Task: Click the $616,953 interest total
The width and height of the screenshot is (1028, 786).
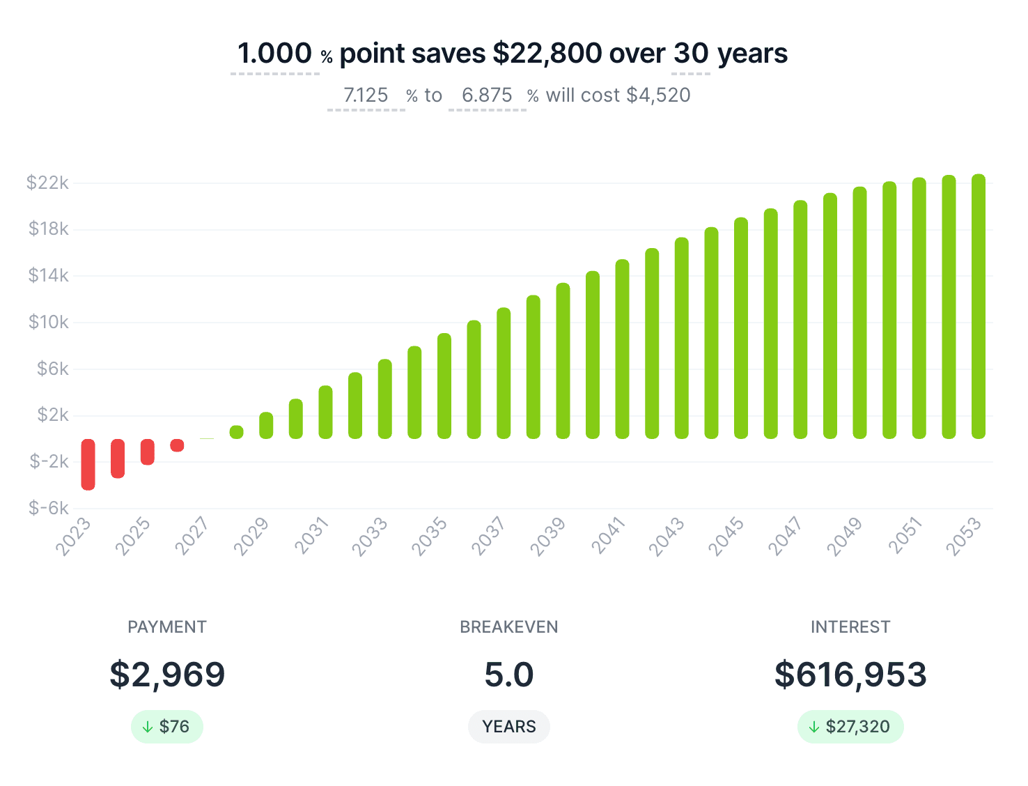Action: click(x=850, y=675)
